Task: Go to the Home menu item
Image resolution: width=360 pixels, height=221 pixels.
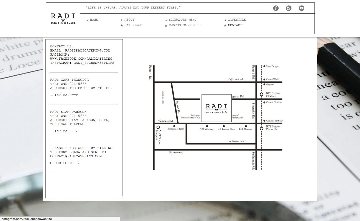Action: click(94, 20)
